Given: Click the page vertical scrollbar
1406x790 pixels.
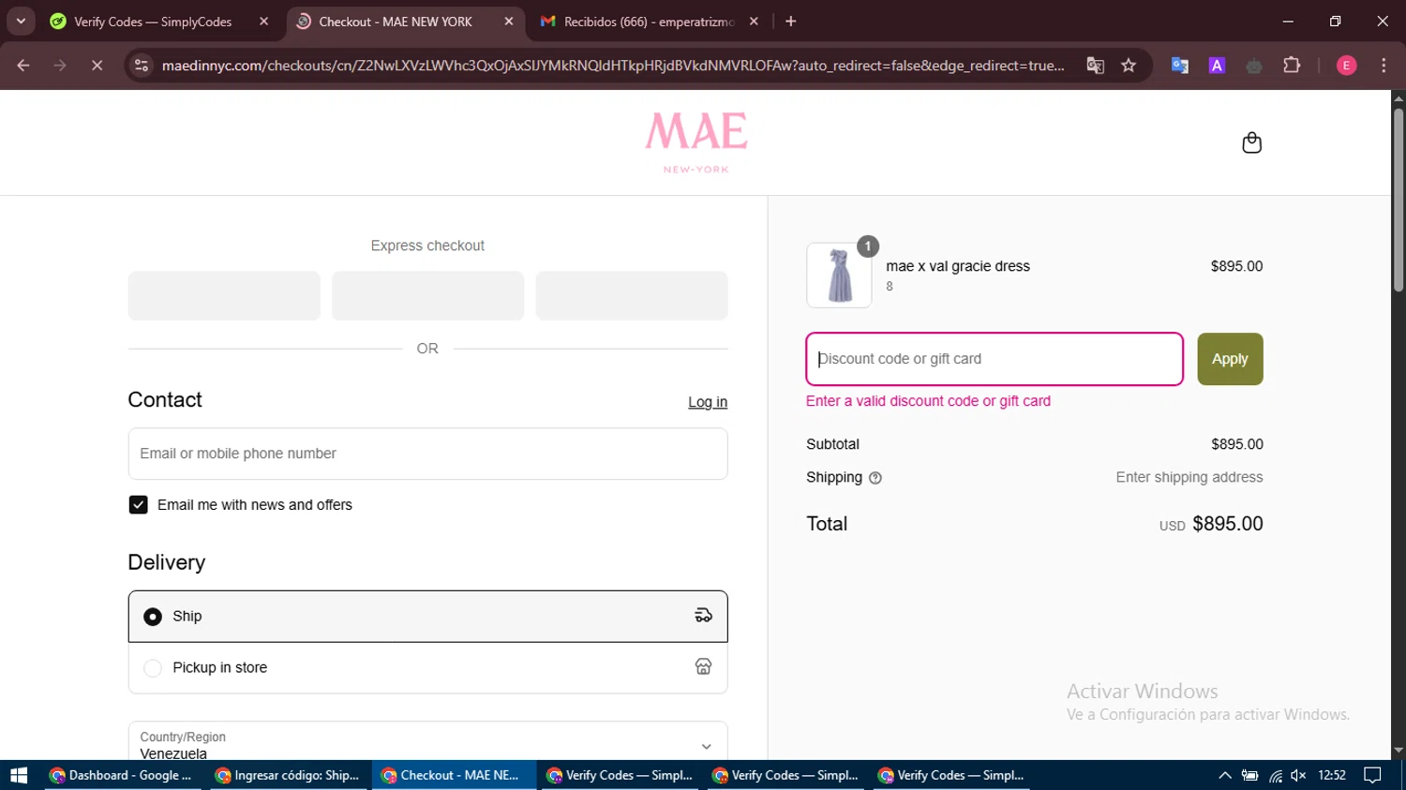Looking at the screenshot, I should 1399,201.
